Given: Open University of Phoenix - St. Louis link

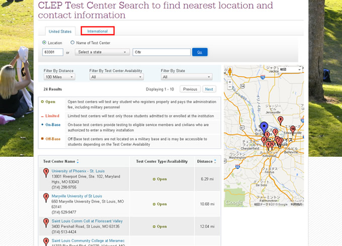Looking at the screenshot, I should pos(78,171).
